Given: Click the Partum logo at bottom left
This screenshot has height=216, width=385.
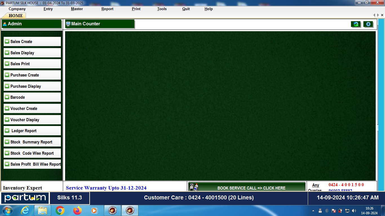Looking at the screenshot, I should pos(25,198).
